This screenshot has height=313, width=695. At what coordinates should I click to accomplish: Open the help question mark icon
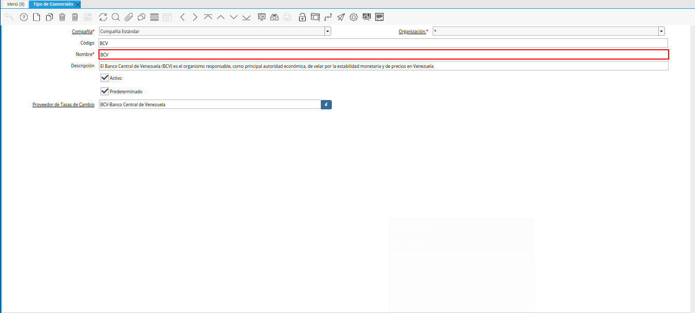(23, 17)
